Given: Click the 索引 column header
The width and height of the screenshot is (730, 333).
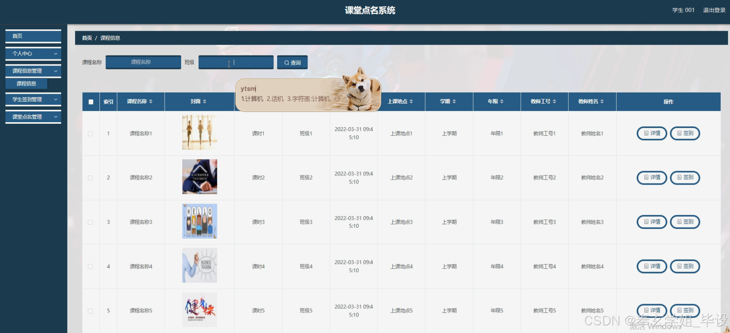Looking at the screenshot, I should (108, 102).
